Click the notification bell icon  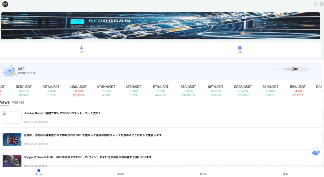[315, 4]
